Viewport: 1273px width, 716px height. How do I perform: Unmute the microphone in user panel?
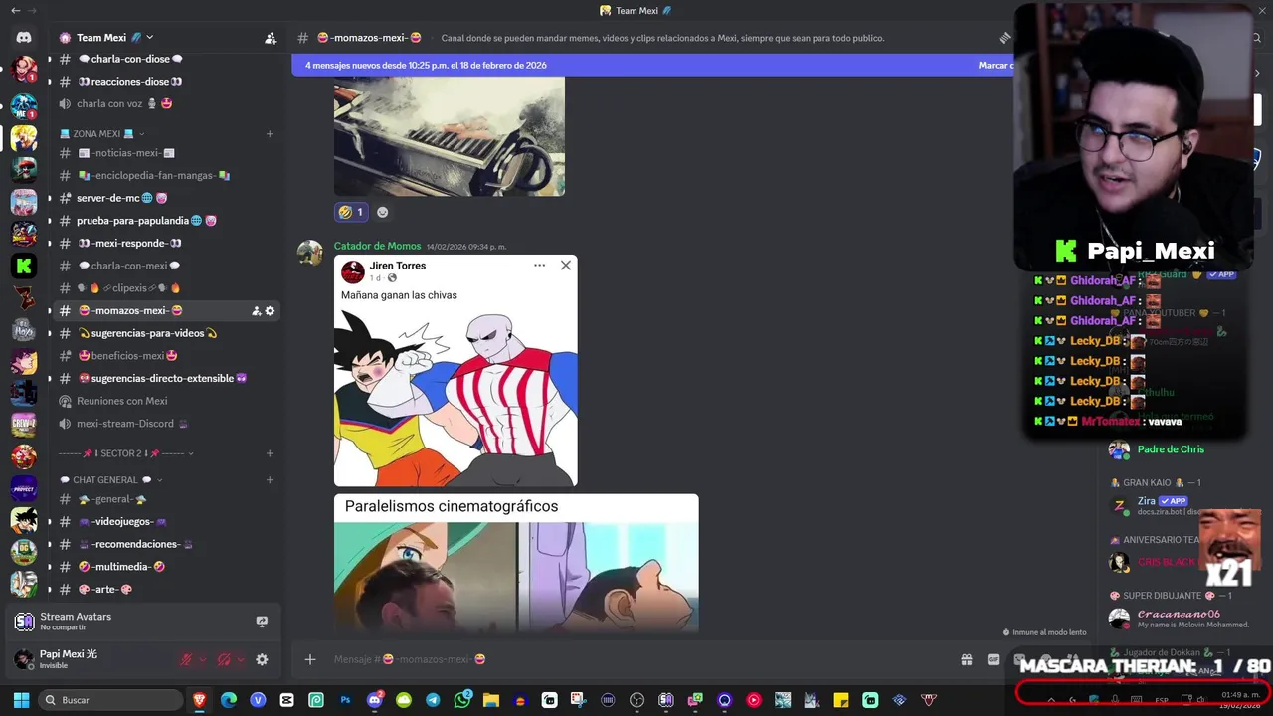coord(186,659)
